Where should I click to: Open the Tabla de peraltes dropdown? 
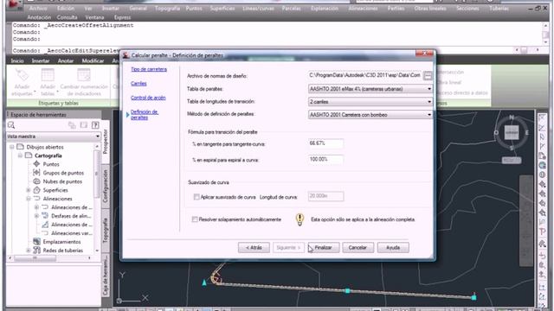click(x=370, y=89)
